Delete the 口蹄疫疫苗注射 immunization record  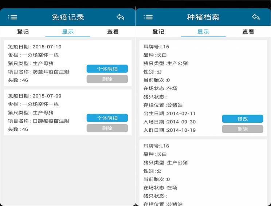107,128
